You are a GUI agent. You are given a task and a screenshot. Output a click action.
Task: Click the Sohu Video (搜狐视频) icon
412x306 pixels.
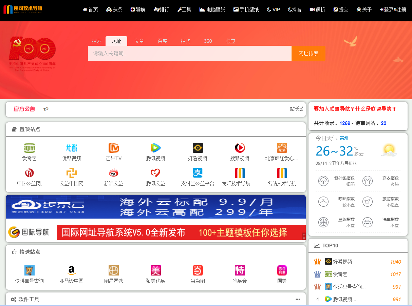pos(240,148)
